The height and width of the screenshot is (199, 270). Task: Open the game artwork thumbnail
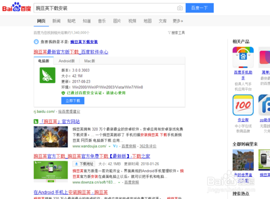tap(51, 137)
